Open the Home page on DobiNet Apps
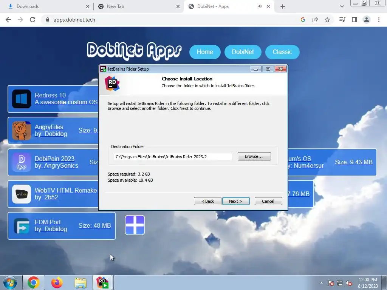This screenshot has width=387, height=290. coord(205,52)
